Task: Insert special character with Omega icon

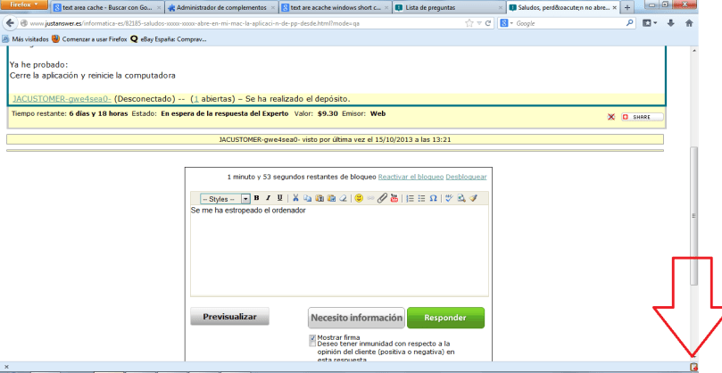Action: point(434,198)
